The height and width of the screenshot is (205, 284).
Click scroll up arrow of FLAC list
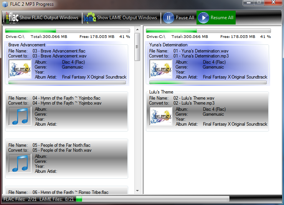click(x=137, y=30)
